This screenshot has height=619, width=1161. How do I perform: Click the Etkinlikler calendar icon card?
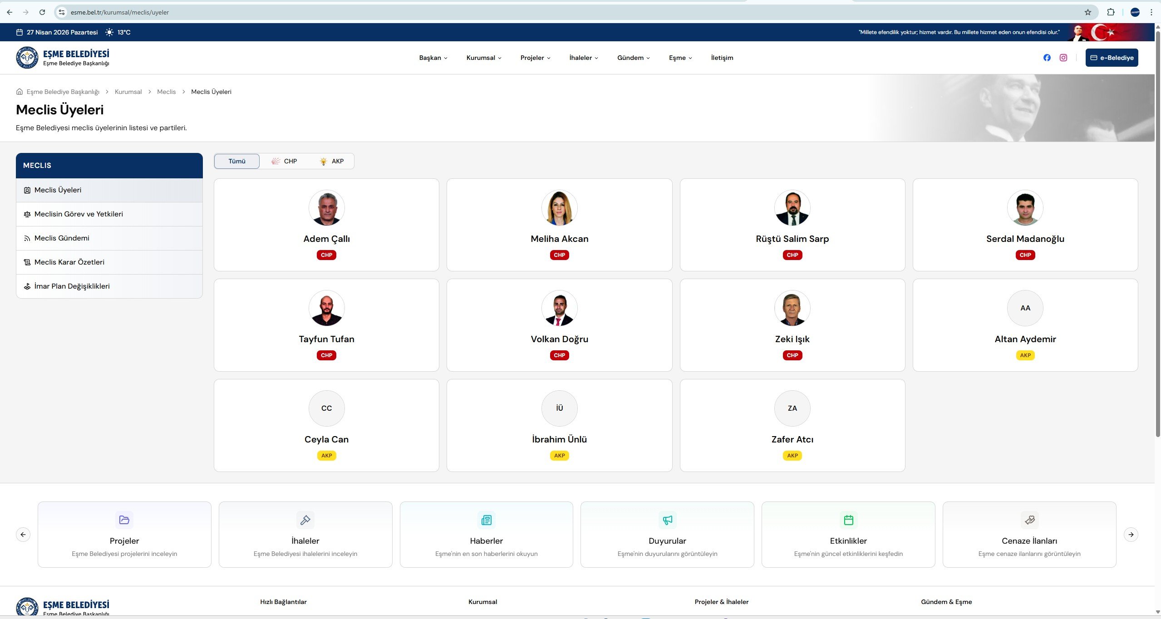pyautogui.click(x=848, y=520)
